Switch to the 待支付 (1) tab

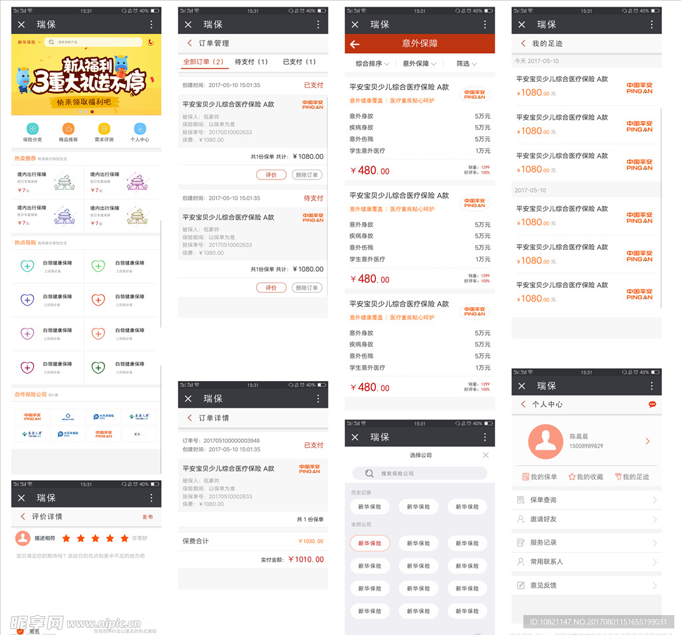coord(251,62)
